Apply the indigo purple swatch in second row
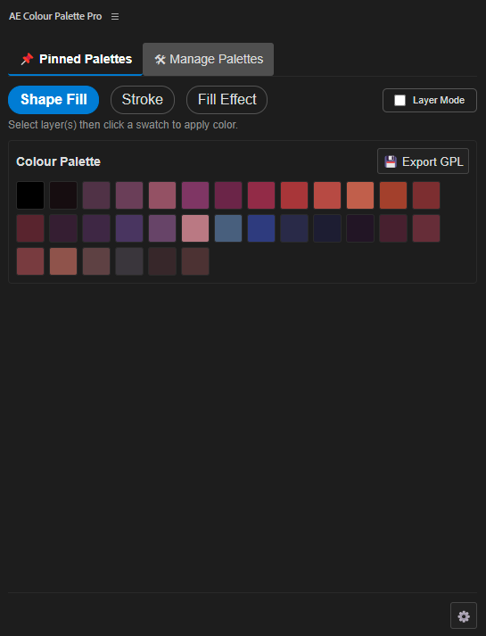The width and height of the screenshot is (486, 636). click(129, 228)
